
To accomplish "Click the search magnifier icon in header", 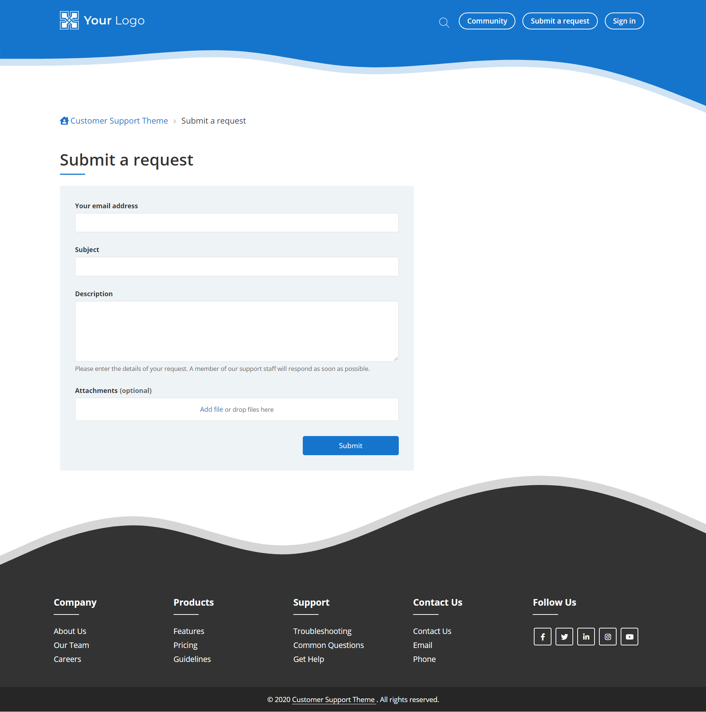I will [444, 22].
